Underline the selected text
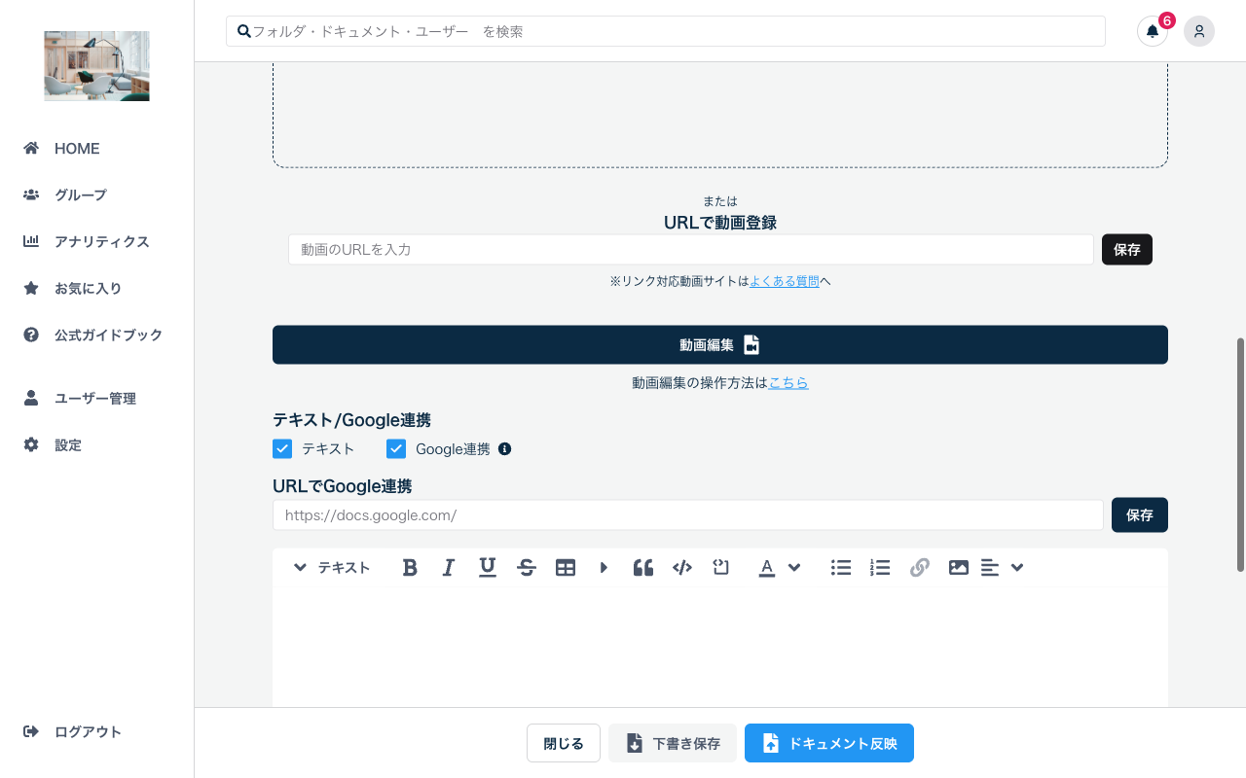 (x=488, y=567)
